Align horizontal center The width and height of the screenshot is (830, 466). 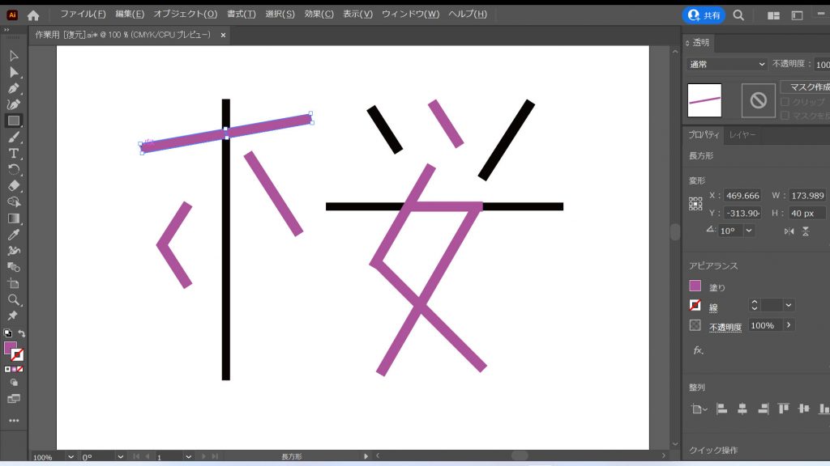[x=742, y=409]
